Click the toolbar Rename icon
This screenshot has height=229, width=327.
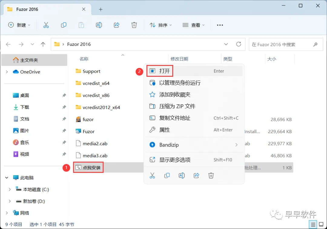click(99, 25)
